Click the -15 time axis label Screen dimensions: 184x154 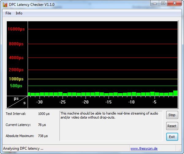(109, 102)
